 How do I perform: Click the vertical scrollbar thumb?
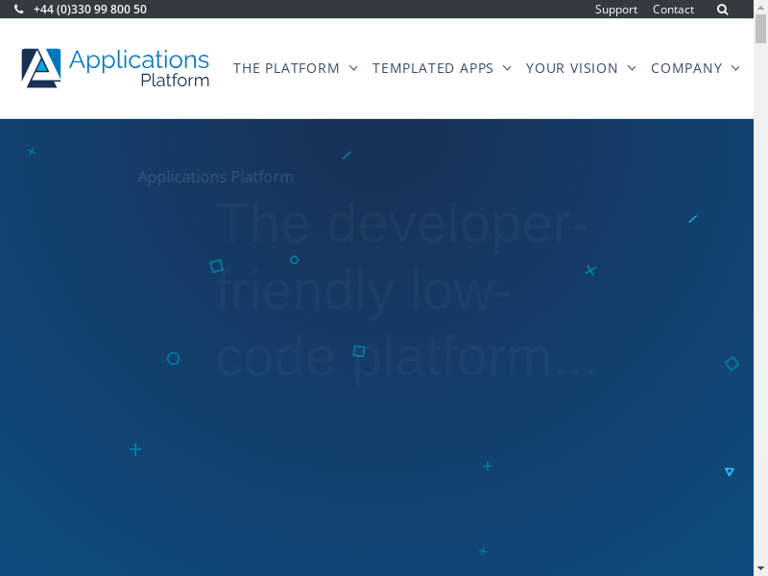pos(760,29)
